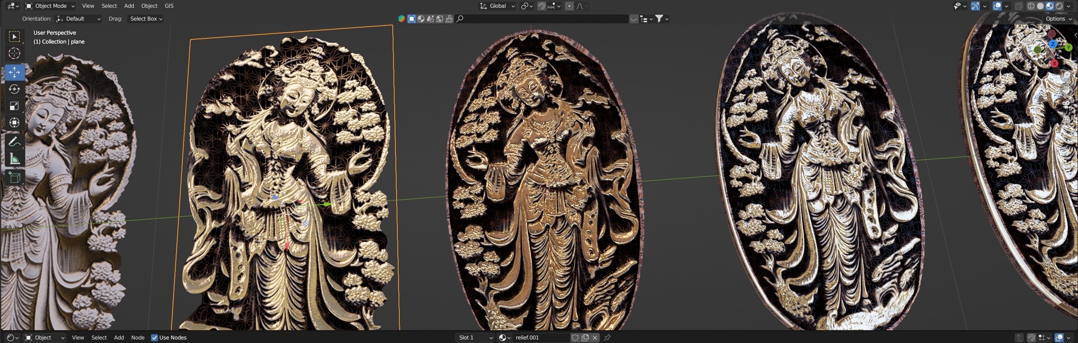Toggle the Use Nodes checkbox
The width and height of the screenshot is (1078, 343).
coord(154,338)
